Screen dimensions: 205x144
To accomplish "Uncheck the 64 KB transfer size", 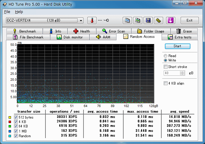I will pos(16,126).
